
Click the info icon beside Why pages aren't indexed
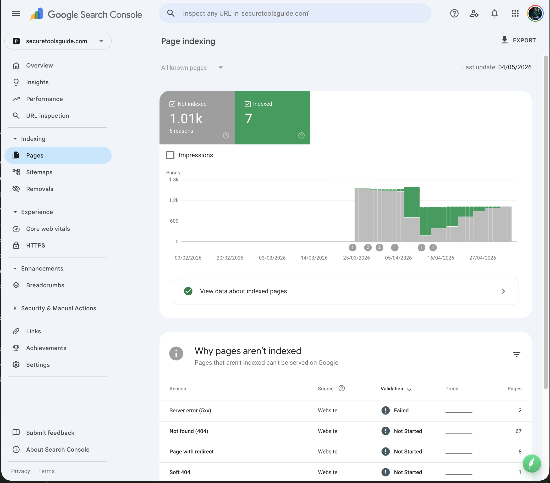pos(176,353)
